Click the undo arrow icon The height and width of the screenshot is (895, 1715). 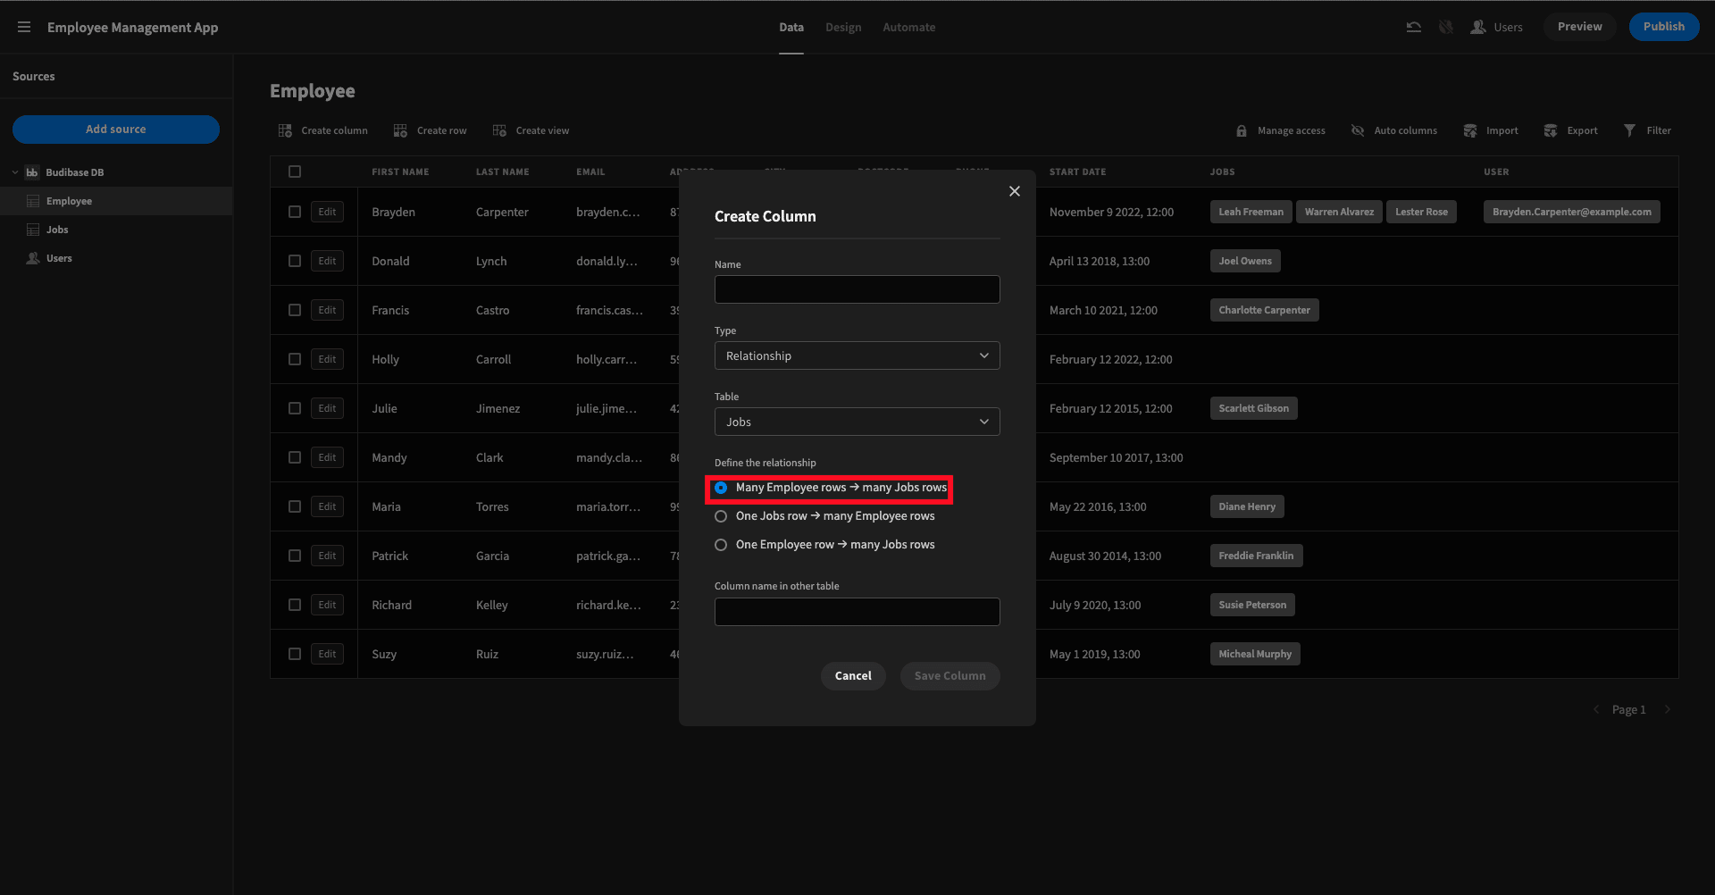[x=1413, y=27]
